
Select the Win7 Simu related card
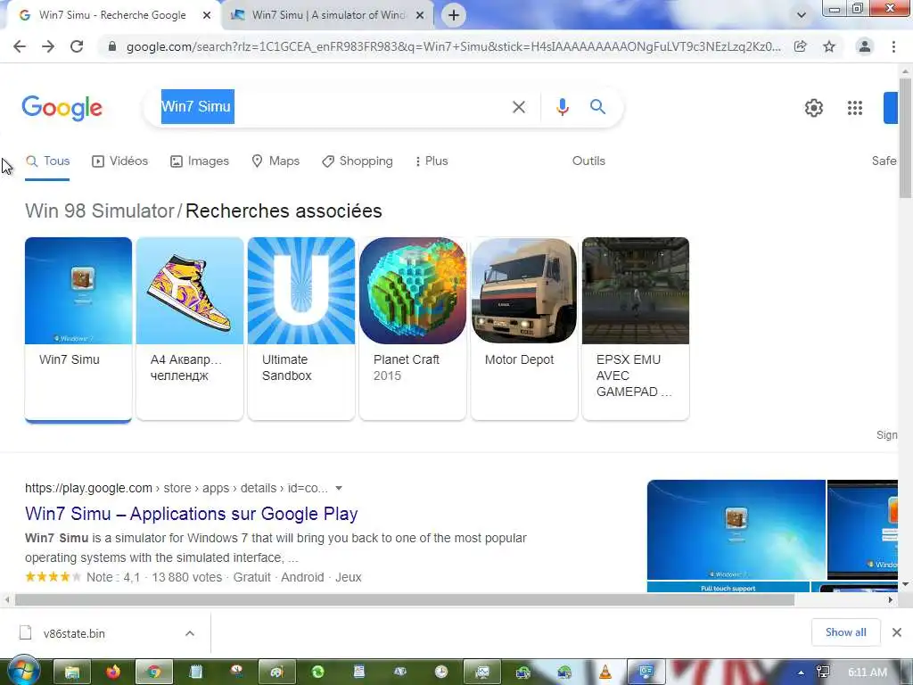click(x=78, y=328)
